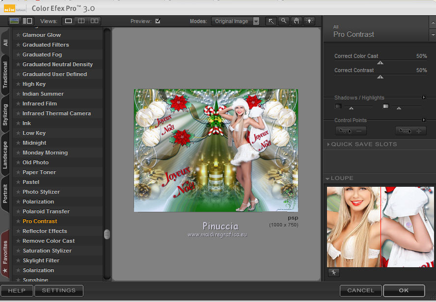Select the Graduated Neutral Density filter

click(57, 64)
